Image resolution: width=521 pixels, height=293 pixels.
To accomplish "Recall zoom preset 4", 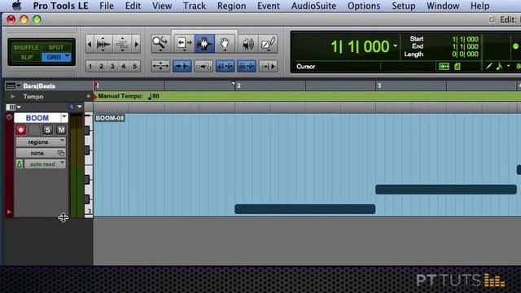I will tap(123, 66).
